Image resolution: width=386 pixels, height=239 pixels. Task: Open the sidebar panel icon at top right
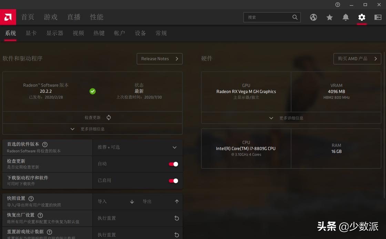(x=378, y=17)
